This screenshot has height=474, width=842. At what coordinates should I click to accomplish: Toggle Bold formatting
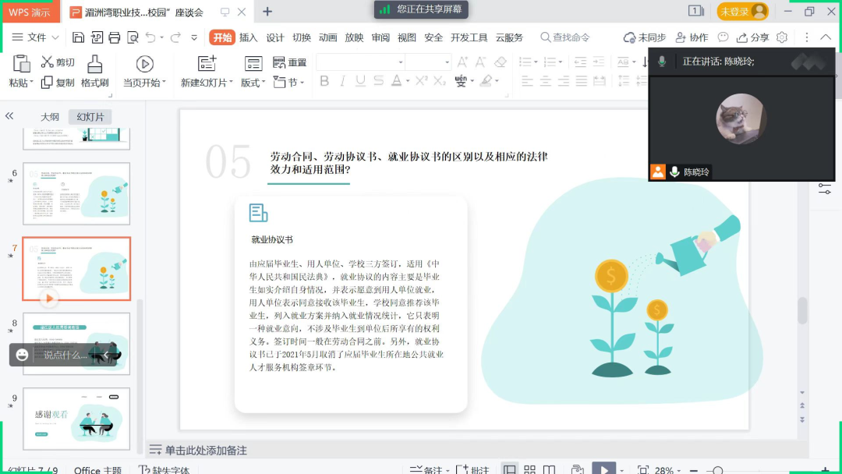click(x=324, y=81)
